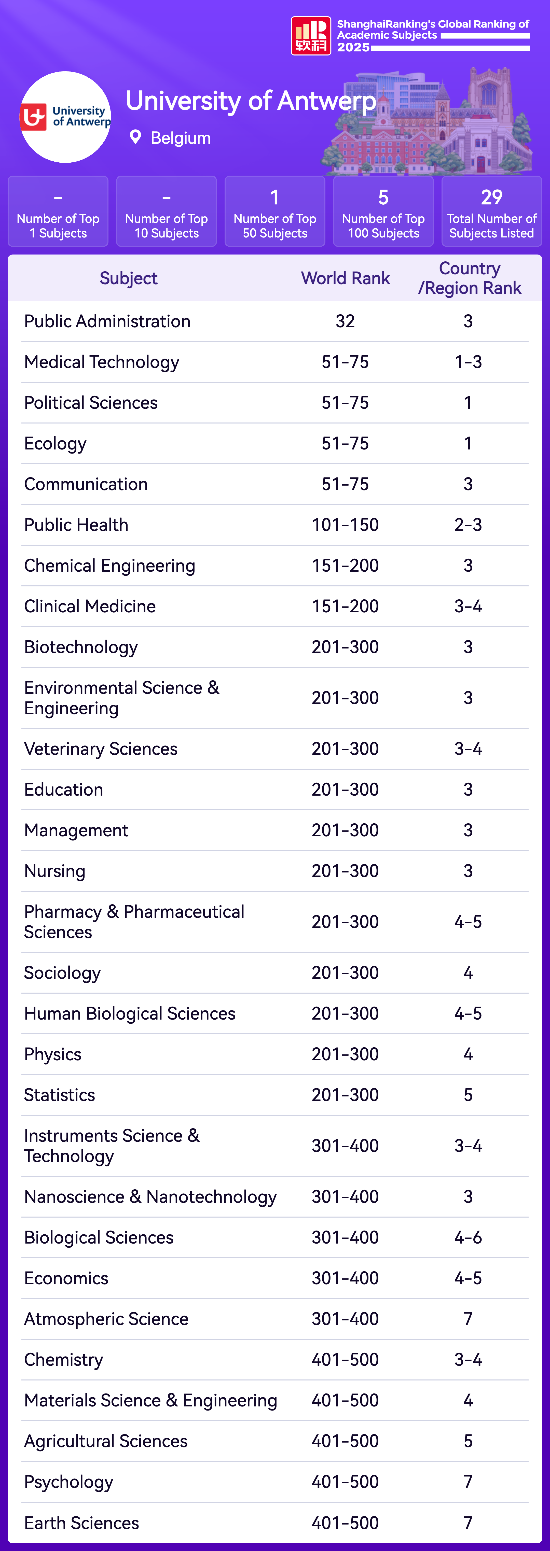Select the Number of Top 1 Subjects card
Viewport: 550px width, 1551px height.
[x=58, y=211]
